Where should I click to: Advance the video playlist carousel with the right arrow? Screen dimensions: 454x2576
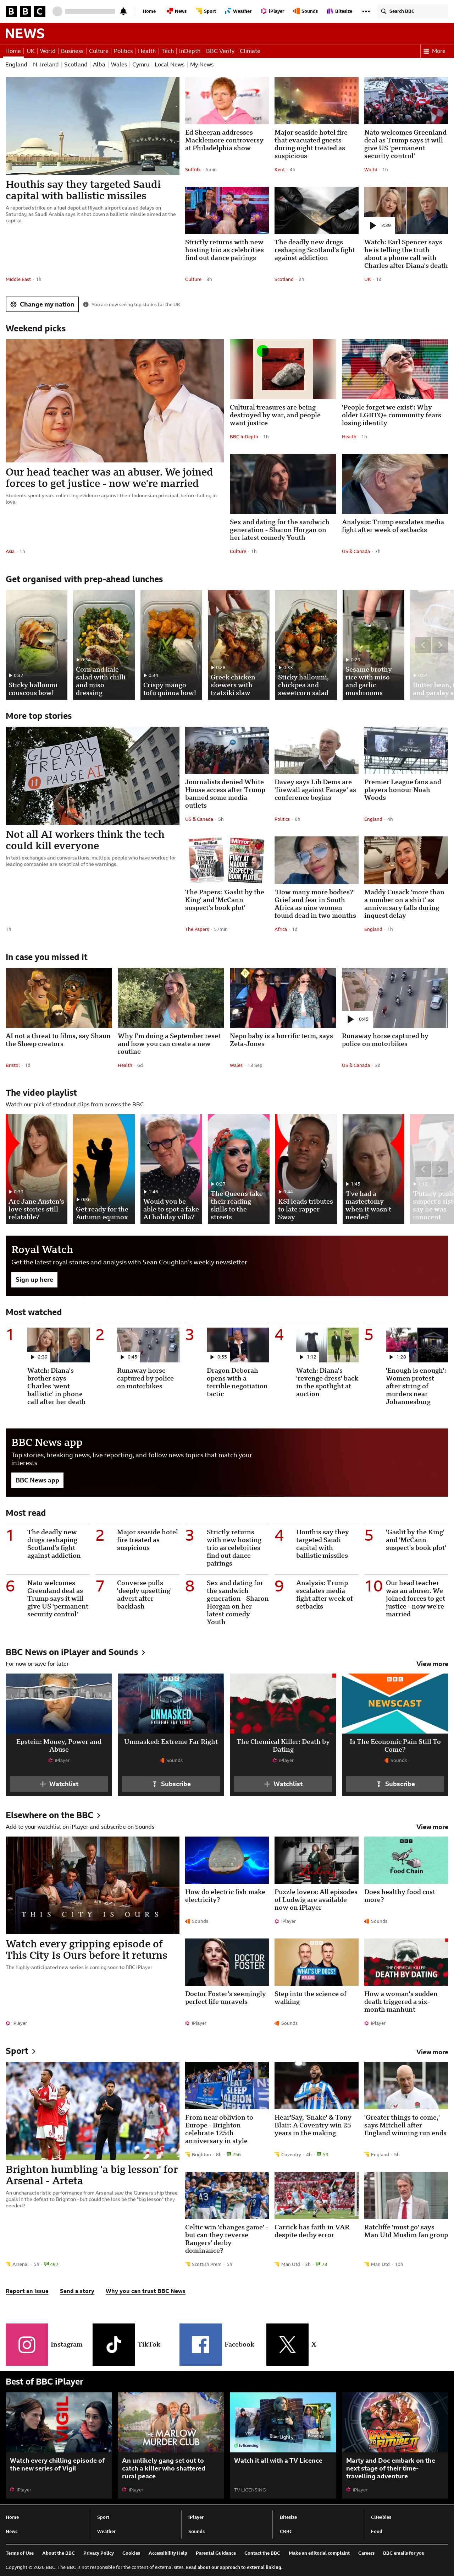[440, 1169]
